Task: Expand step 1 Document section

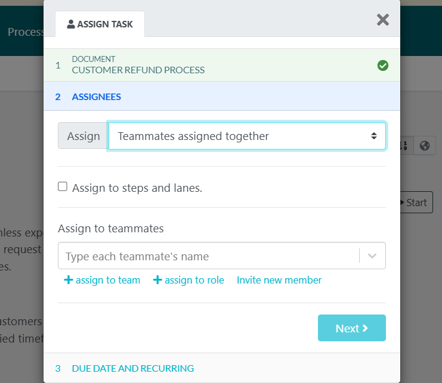Action: [138, 65]
